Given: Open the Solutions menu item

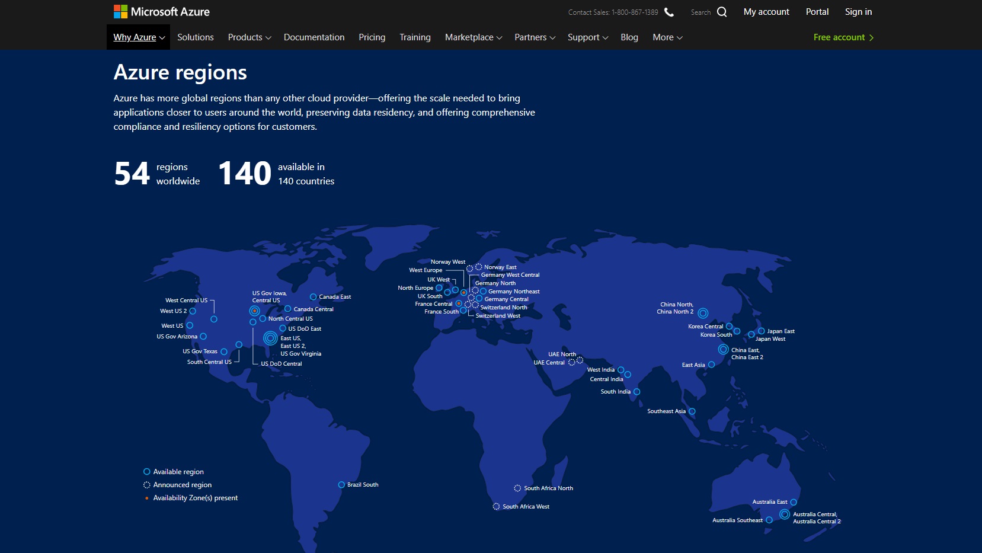Looking at the screenshot, I should click(196, 37).
